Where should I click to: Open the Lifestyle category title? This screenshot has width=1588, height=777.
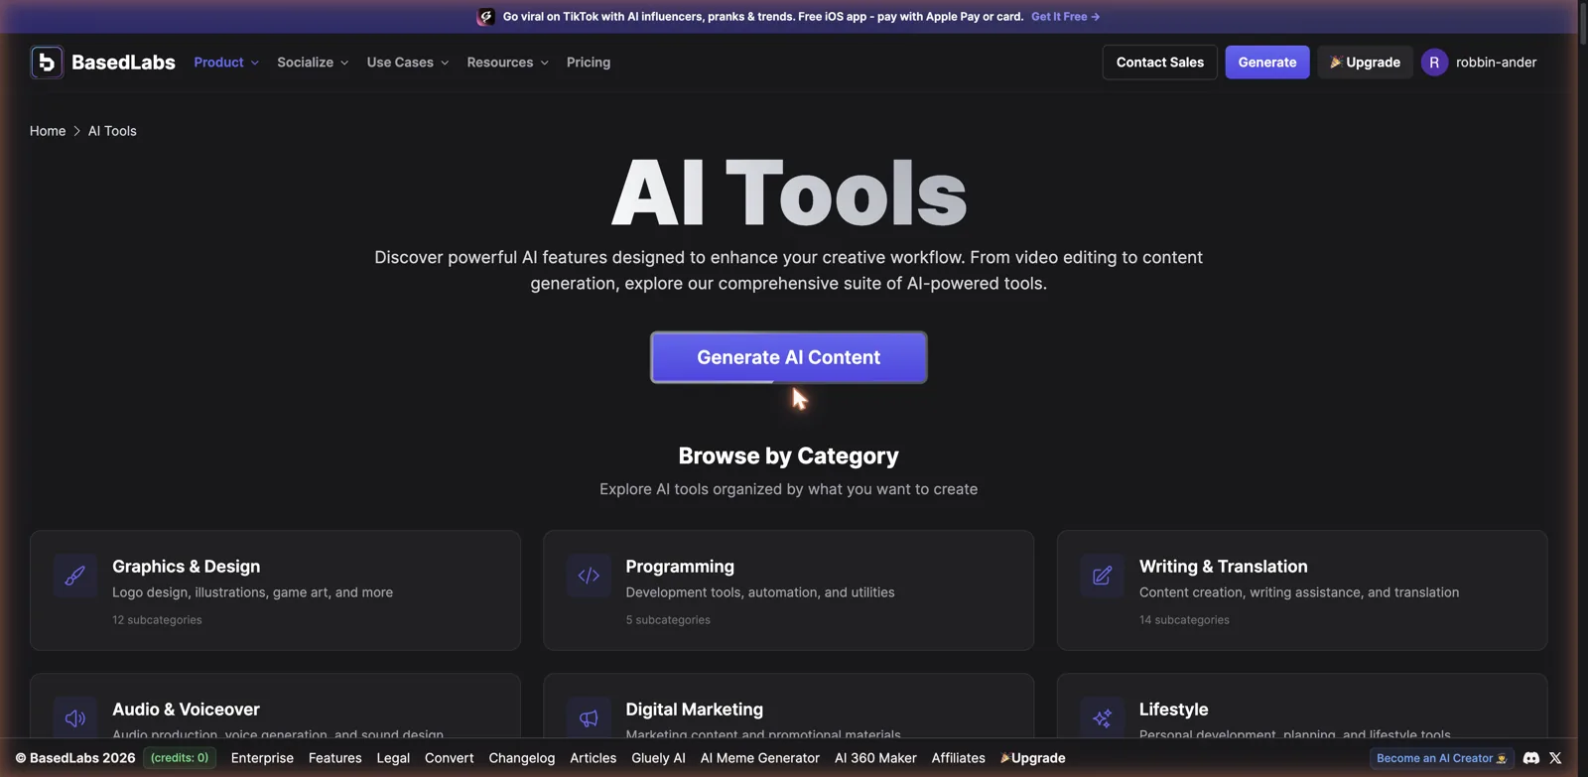pyautogui.click(x=1173, y=710)
